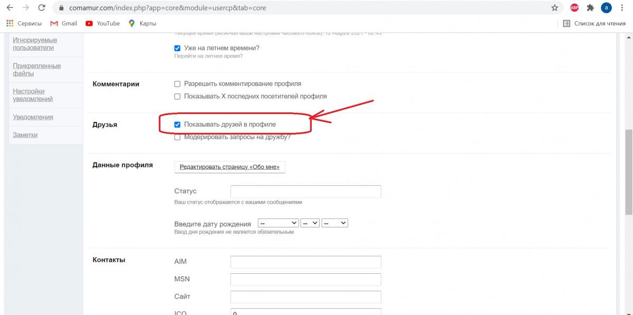Open YouTube bookmark
Screen dimensions: 633x315
click(102, 23)
